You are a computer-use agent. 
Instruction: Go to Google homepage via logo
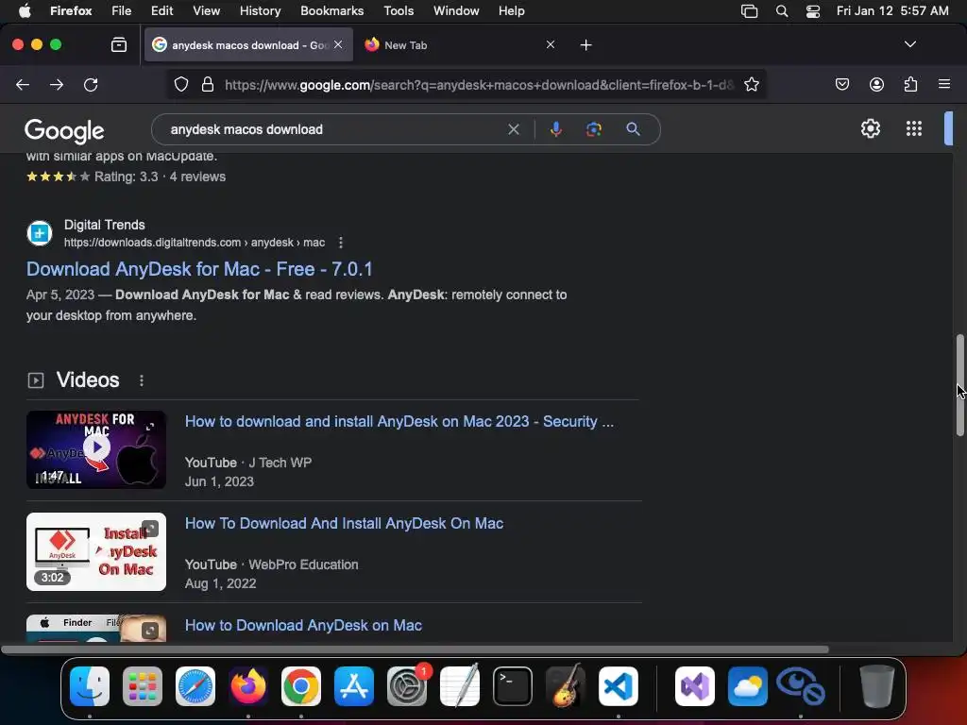click(65, 130)
